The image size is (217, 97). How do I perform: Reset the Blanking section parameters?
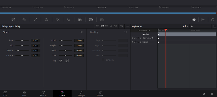(x=126, y=32)
